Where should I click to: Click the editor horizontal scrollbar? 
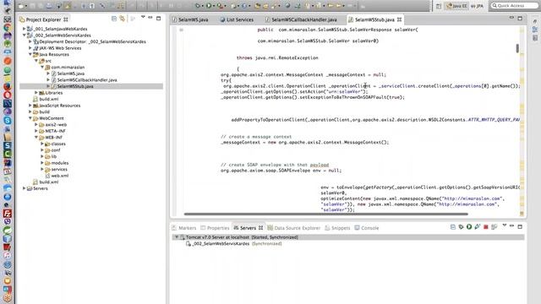pos(325,214)
